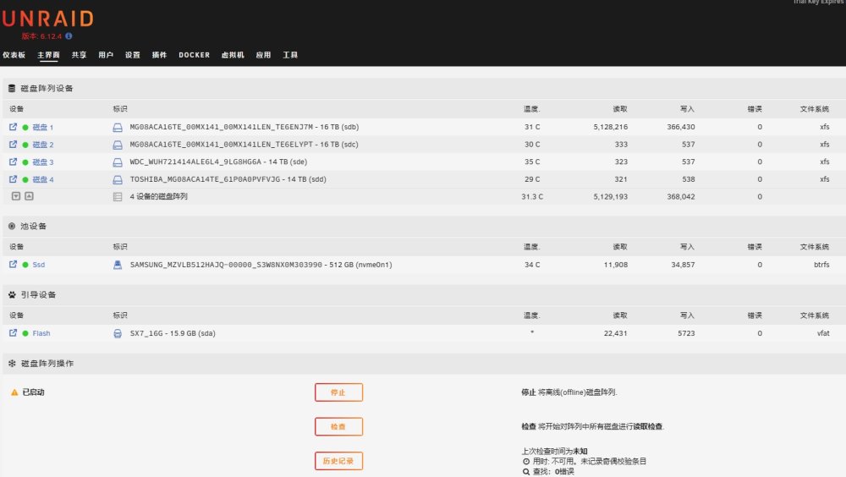Click the 5,128,216 read count for 磁盘 1
This screenshot has width=846, height=477.
(610, 127)
